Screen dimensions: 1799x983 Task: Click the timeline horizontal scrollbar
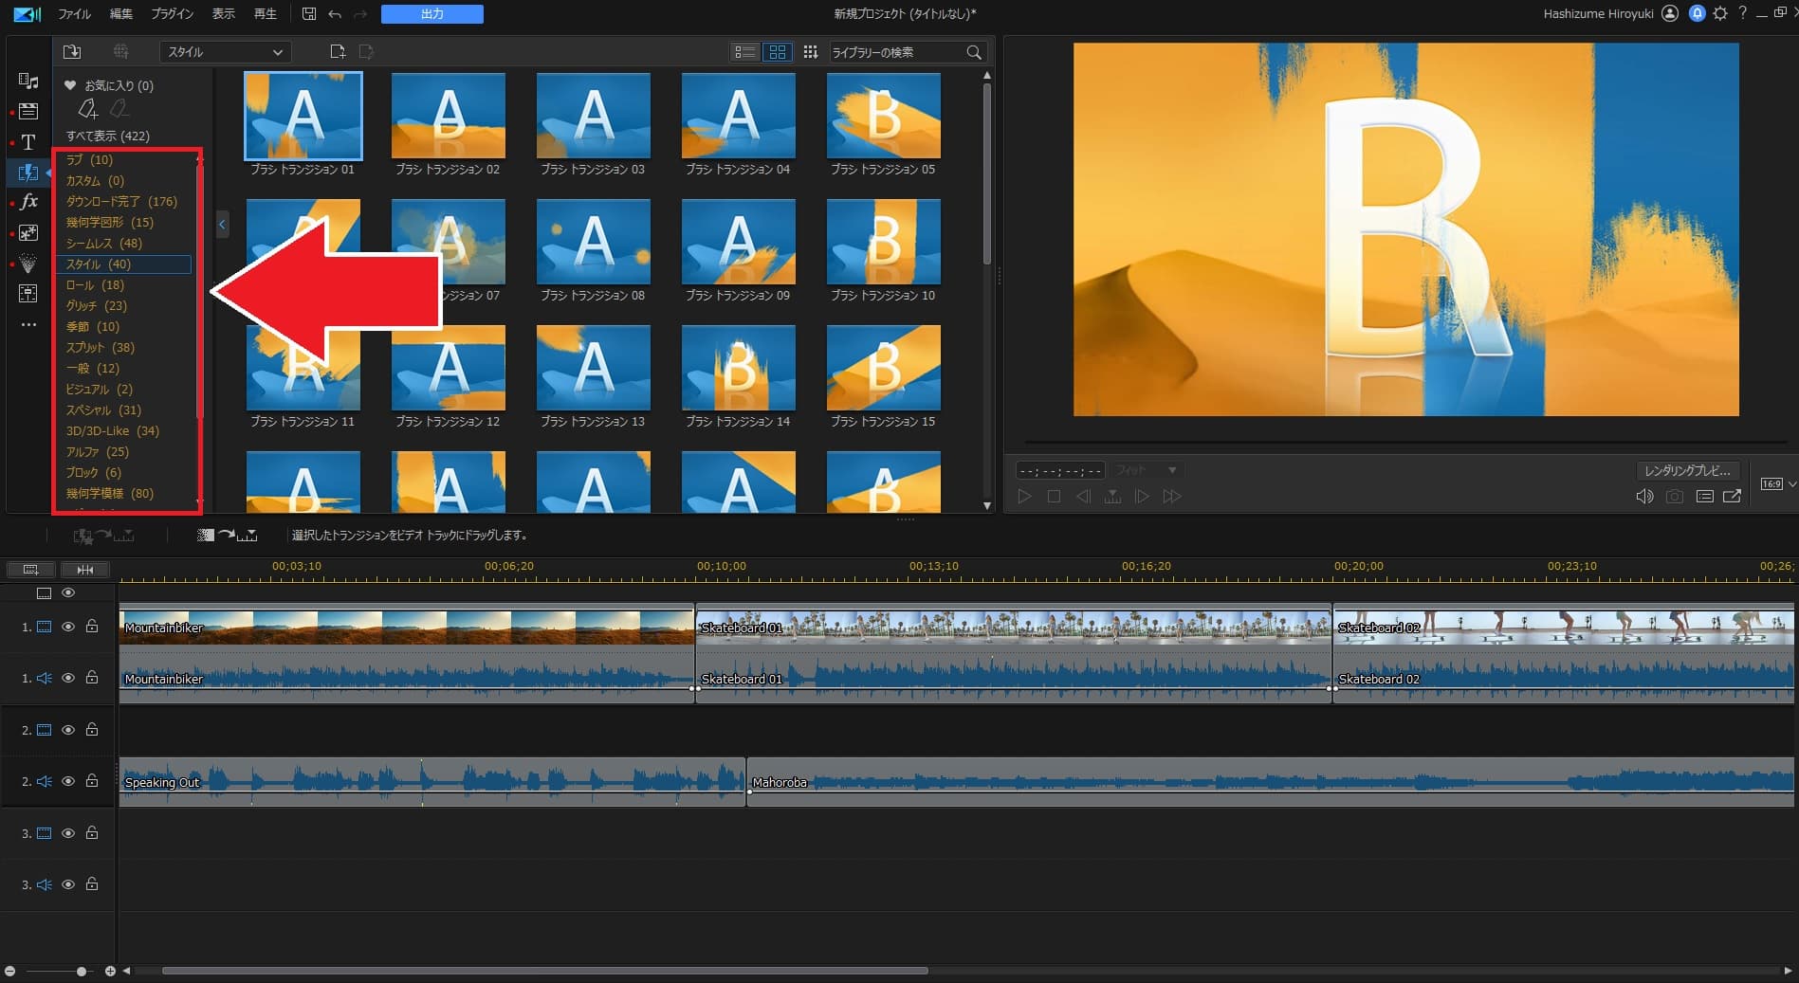[545, 971]
